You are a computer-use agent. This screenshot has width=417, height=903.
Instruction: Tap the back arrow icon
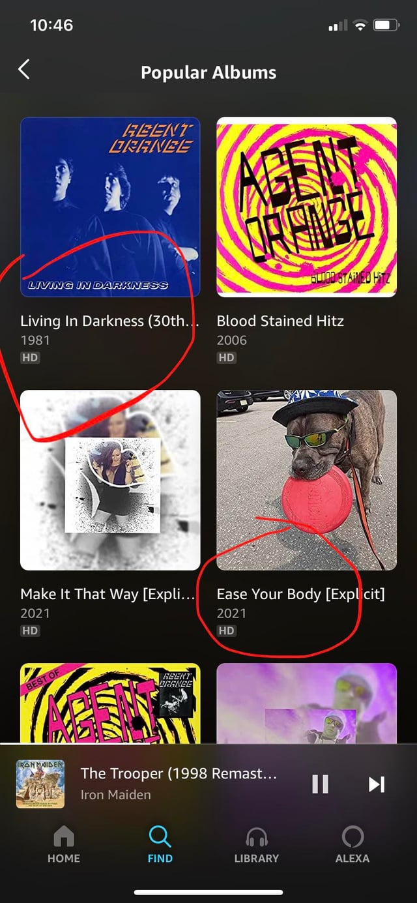pos(24,69)
